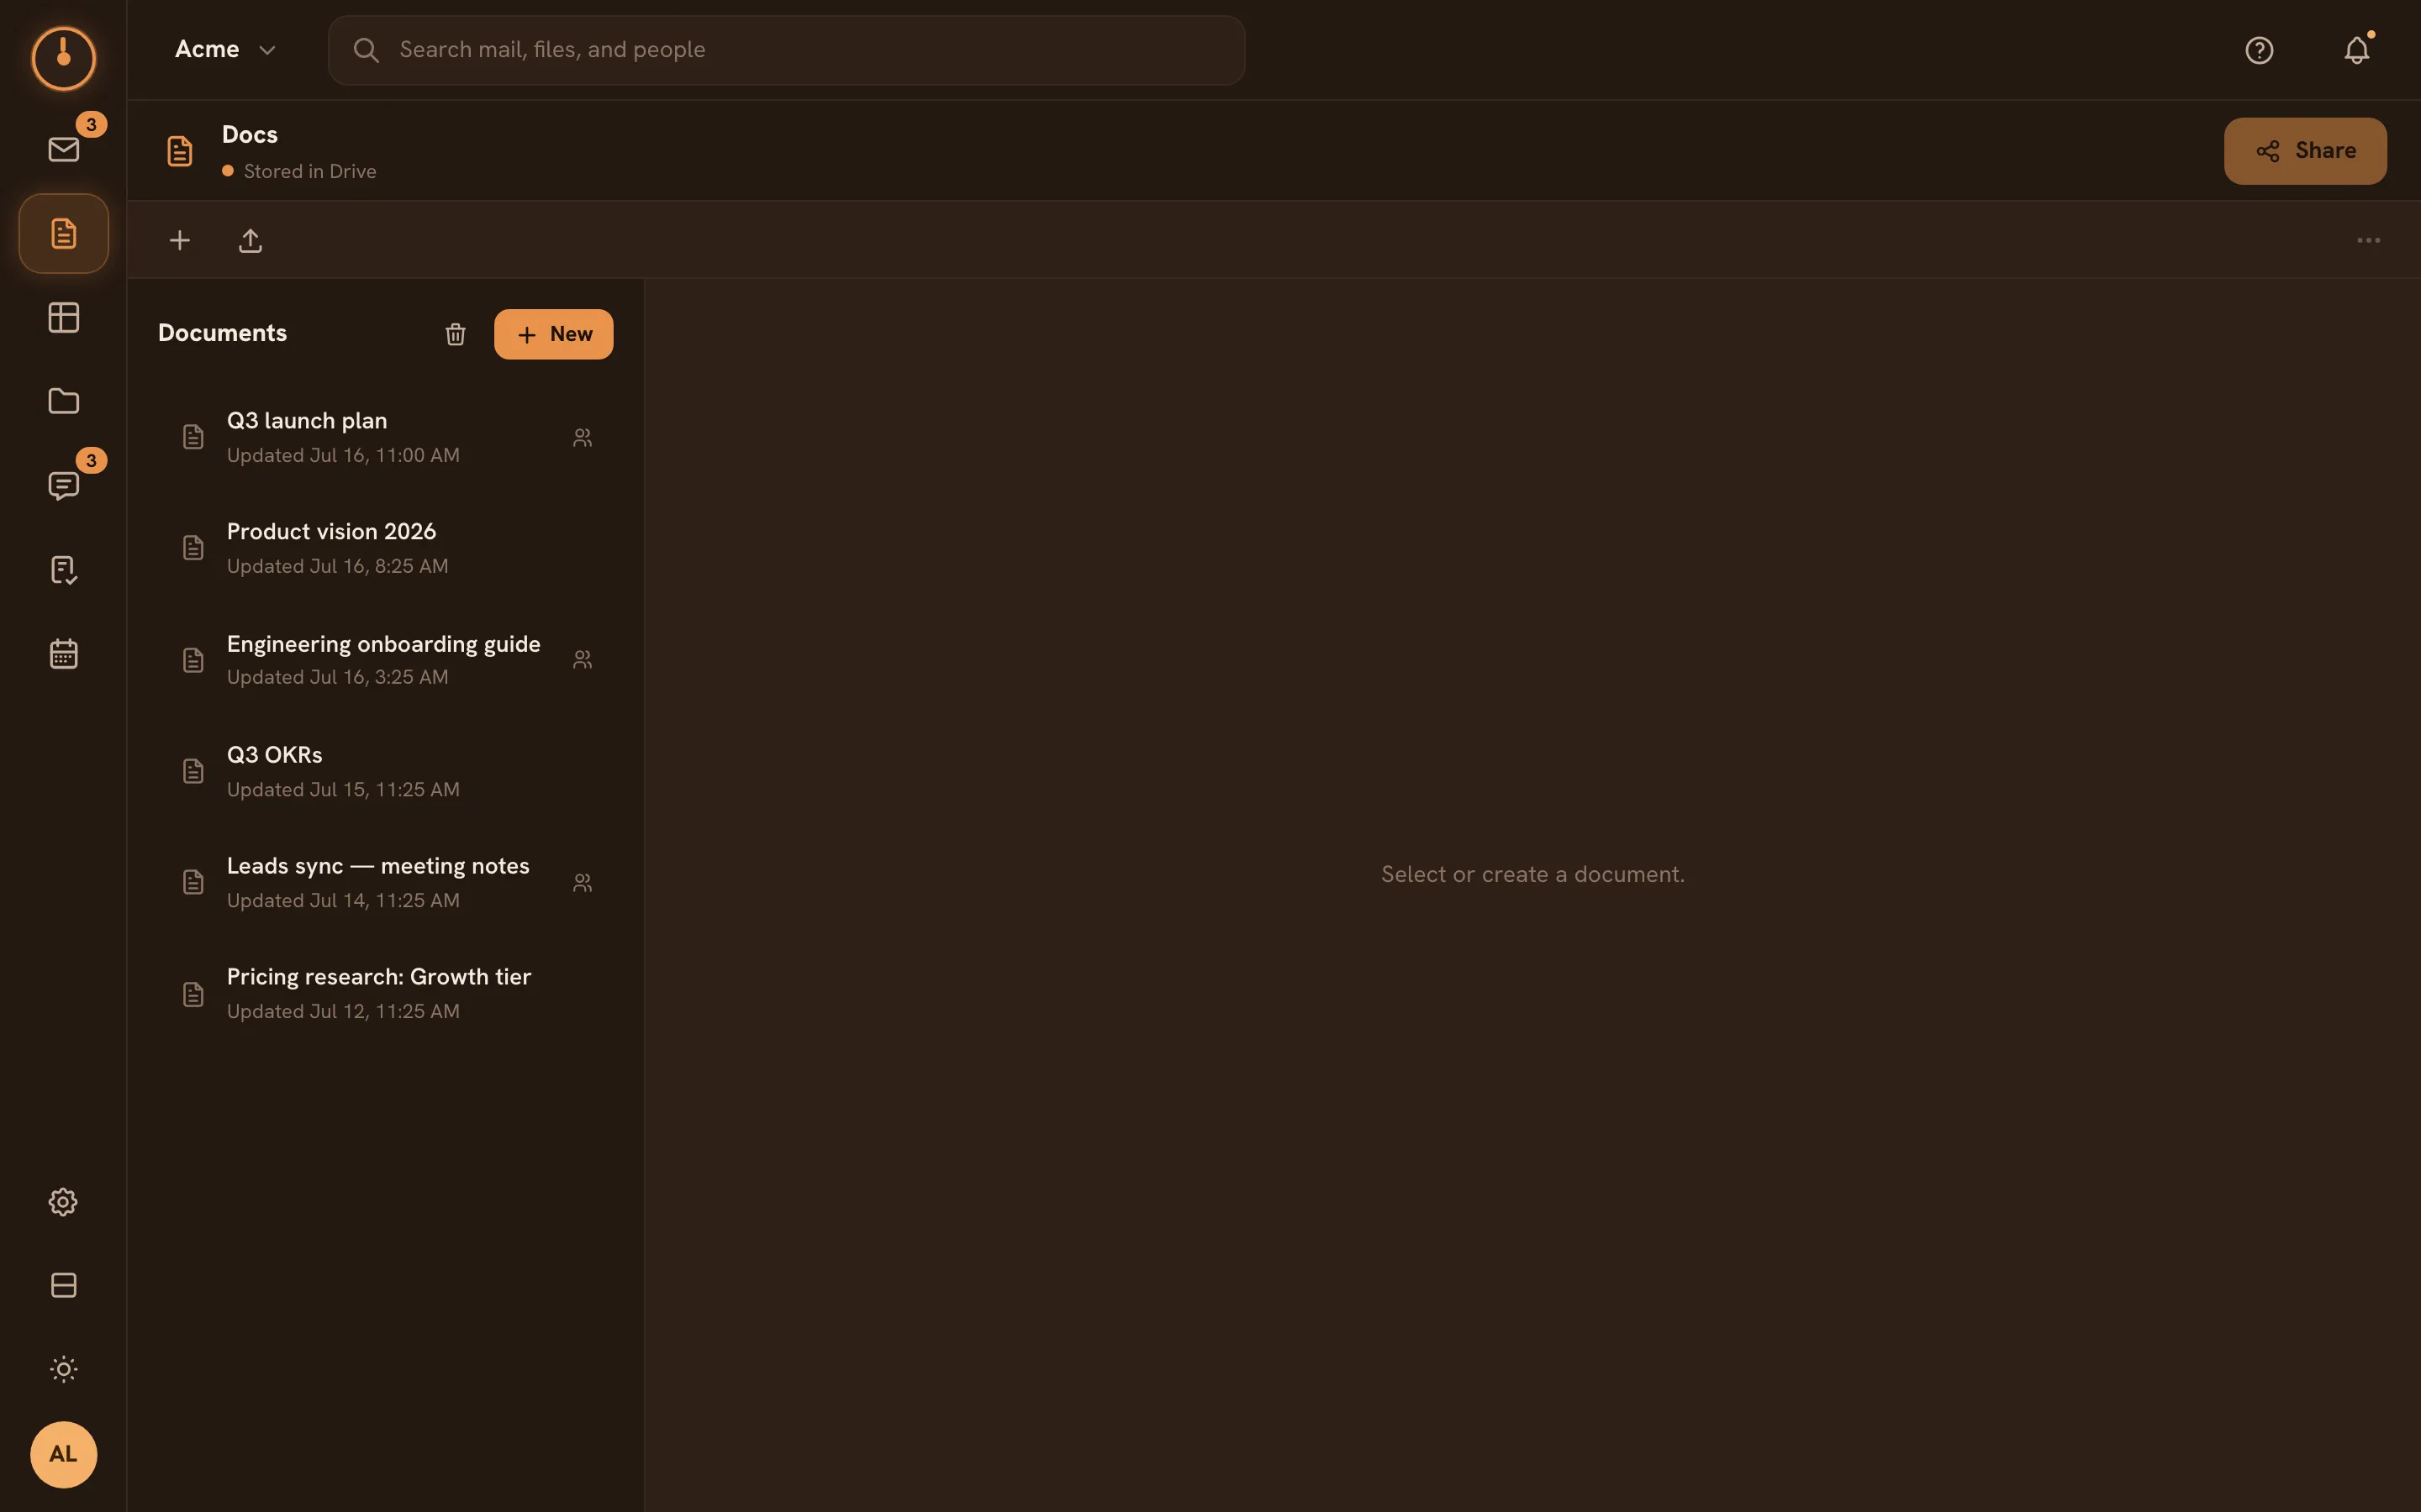The width and height of the screenshot is (2421, 1512).
Task: Click the Documents panel heading
Action: (x=222, y=333)
